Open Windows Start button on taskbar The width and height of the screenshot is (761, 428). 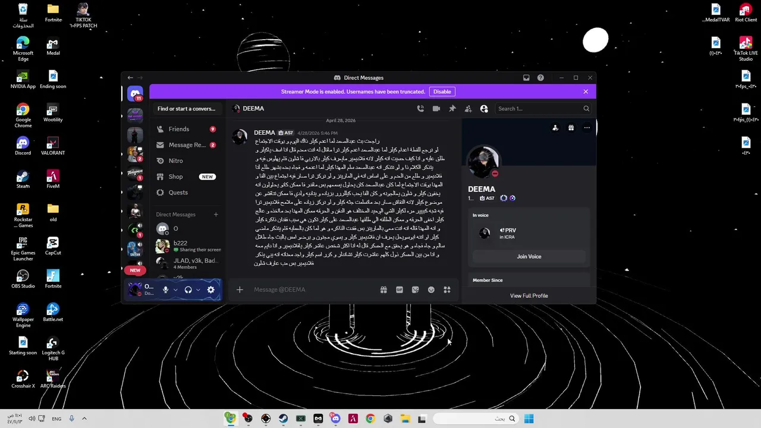point(529,418)
